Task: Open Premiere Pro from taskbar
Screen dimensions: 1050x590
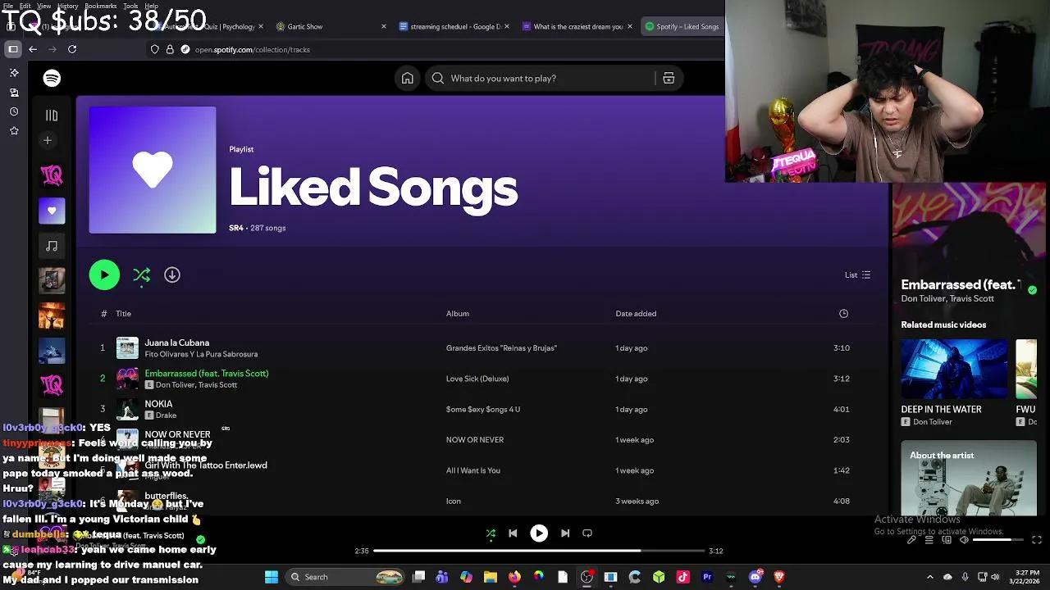Action: (x=707, y=577)
